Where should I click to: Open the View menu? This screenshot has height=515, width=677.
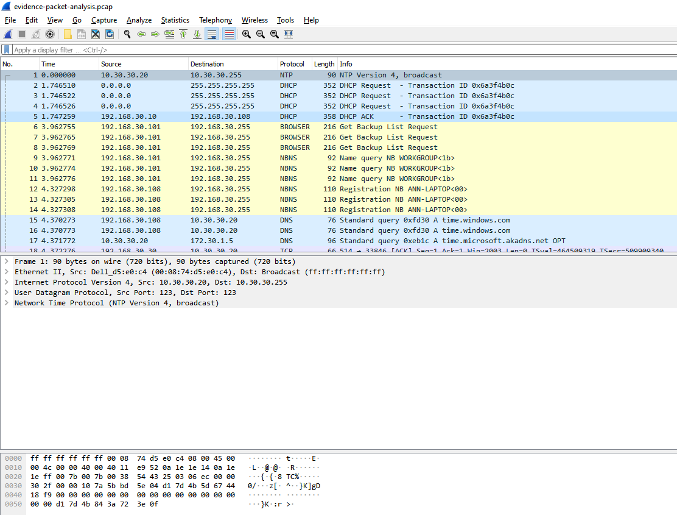(x=55, y=20)
